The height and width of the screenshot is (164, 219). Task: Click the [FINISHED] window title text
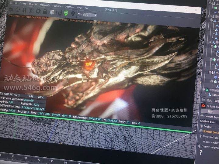point(111,10)
